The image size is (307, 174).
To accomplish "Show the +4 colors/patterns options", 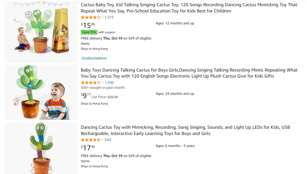I will coord(94,58).
